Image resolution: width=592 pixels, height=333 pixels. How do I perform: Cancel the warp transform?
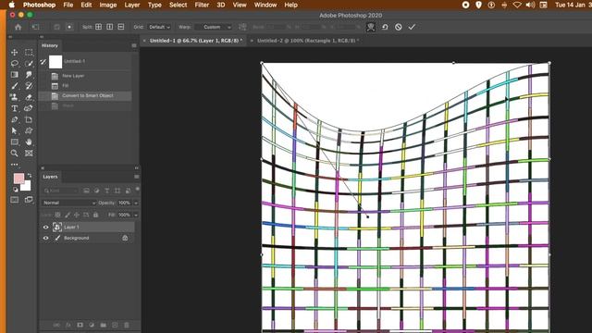[399, 27]
